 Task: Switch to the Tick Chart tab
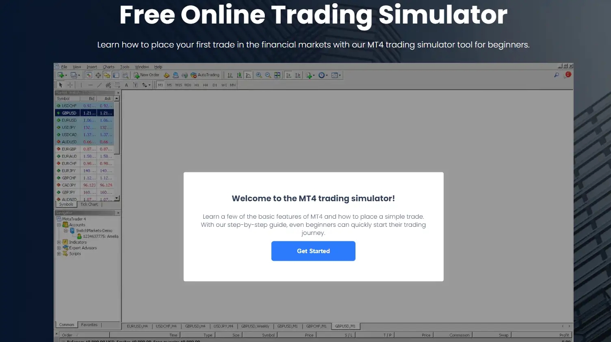coord(89,204)
